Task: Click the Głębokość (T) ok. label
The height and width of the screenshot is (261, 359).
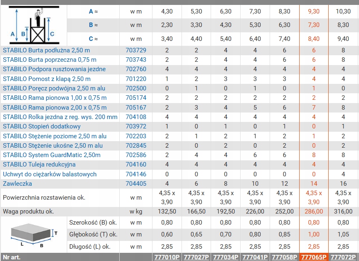Action: [93, 234]
